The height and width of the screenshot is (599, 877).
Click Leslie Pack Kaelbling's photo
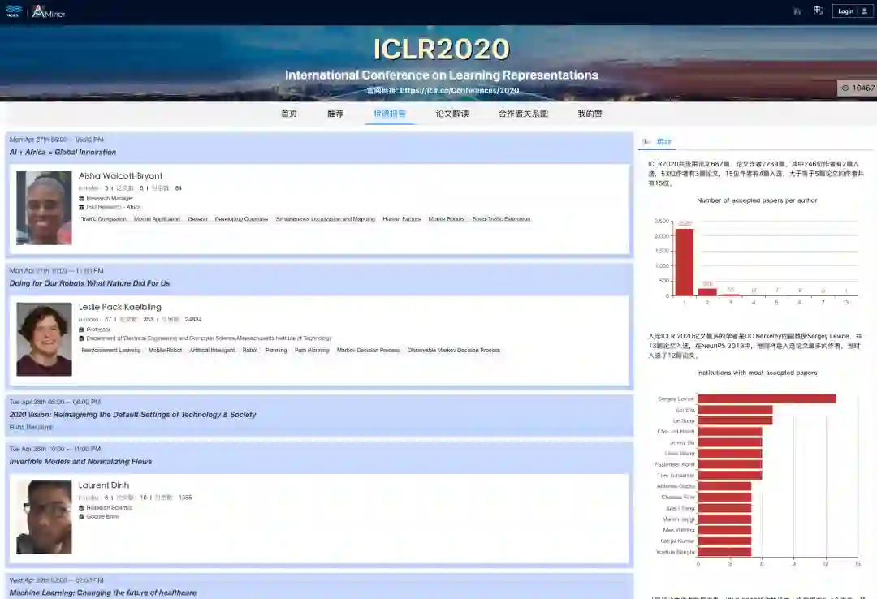pos(44,339)
